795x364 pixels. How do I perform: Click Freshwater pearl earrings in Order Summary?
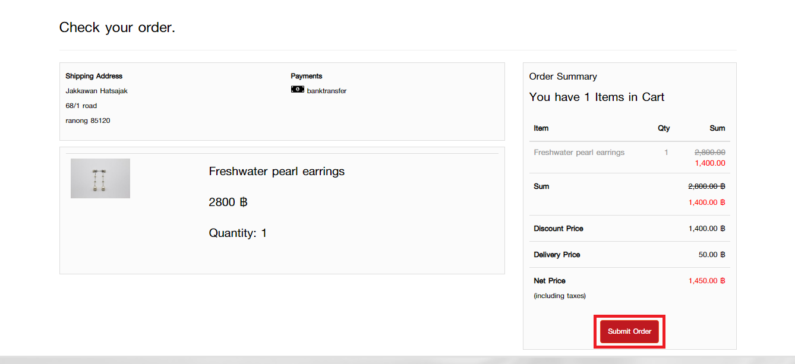(x=579, y=153)
